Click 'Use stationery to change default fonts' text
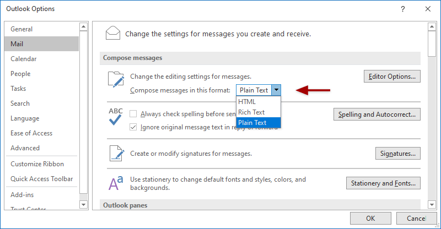Image resolution: width=441 pixels, height=229 pixels. pos(218,183)
